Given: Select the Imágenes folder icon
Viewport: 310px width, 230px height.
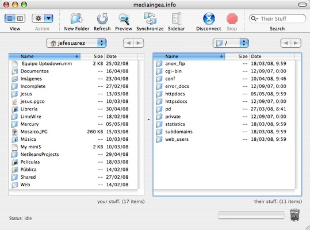Looking at the screenshot, I should pyautogui.click(x=14, y=79).
